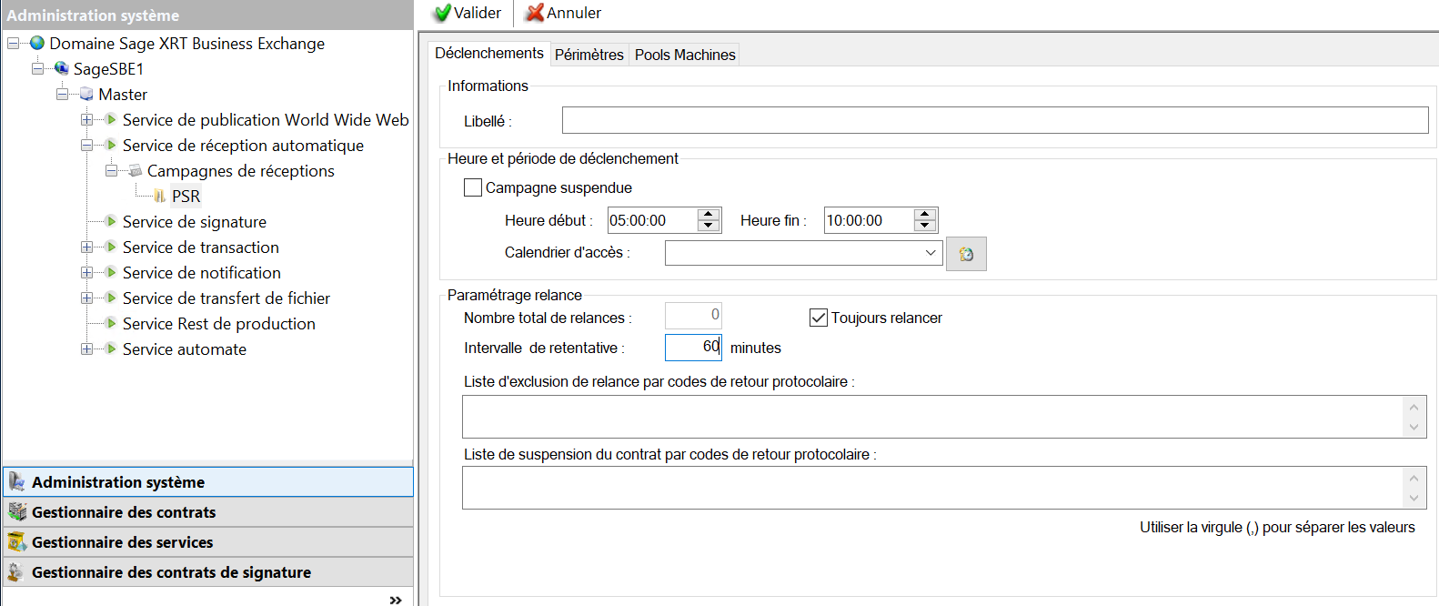The image size is (1439, 606).
Task: Switch to the Périmètres tab
Action: (x=589, y=55)
